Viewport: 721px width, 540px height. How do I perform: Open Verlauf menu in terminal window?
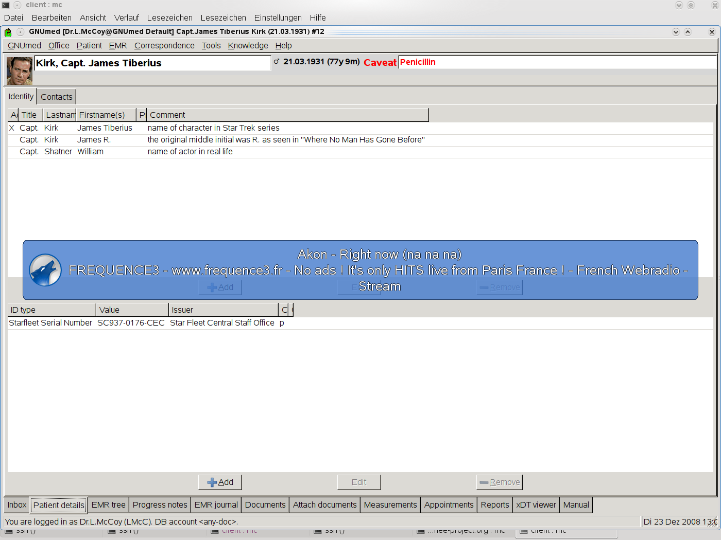coord(127,17)
